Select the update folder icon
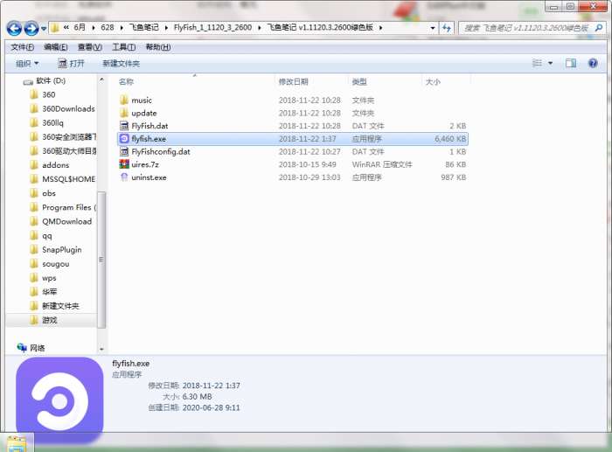 124,113
